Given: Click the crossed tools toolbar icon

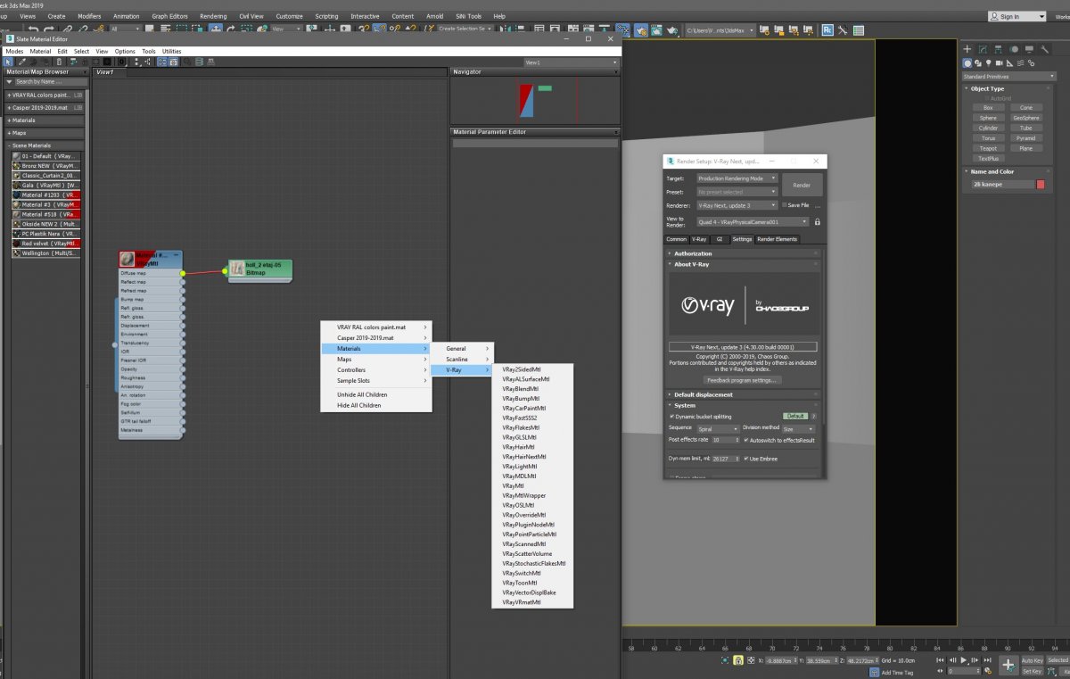Looking at the screenshot, I should click(843, 29).
